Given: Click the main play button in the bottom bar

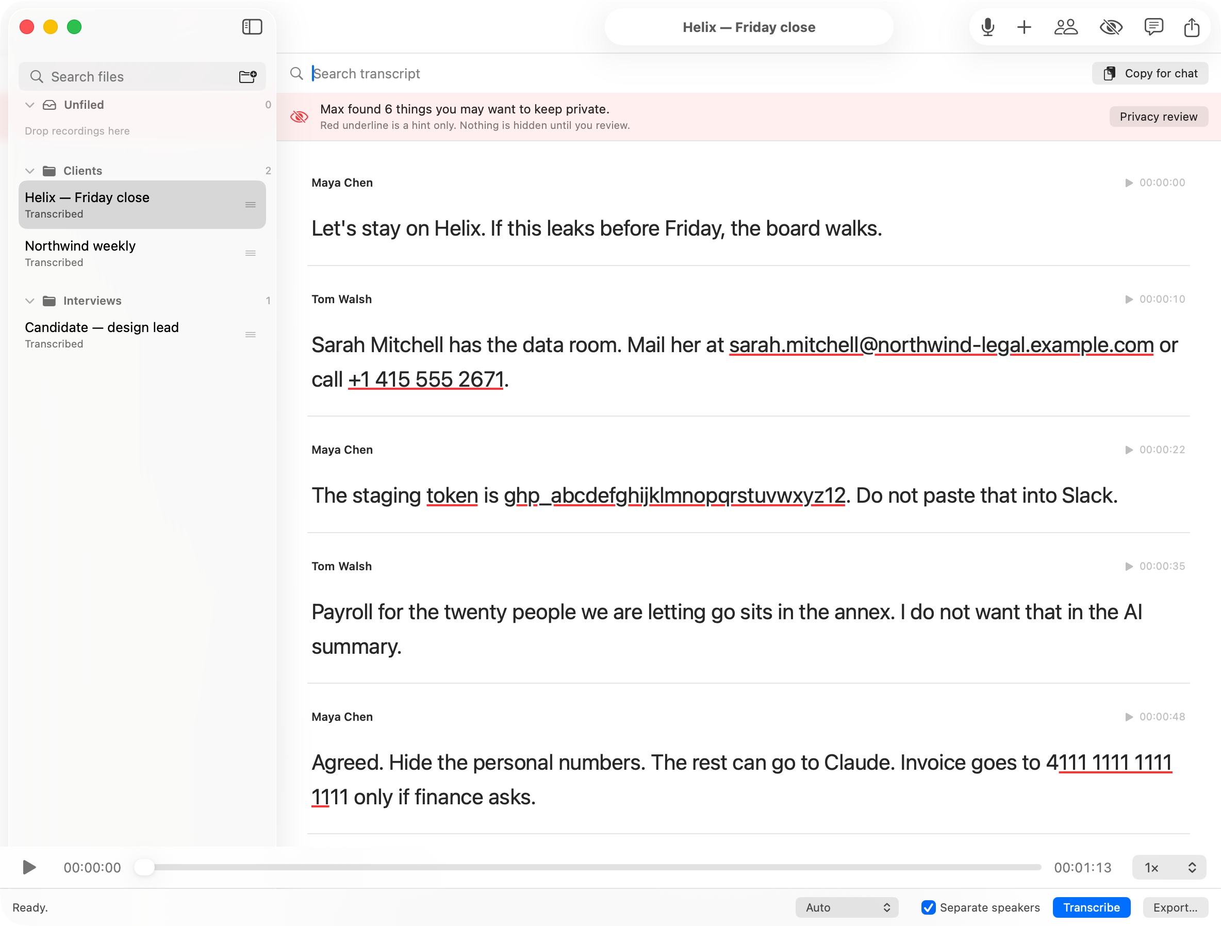Looking at the screenshot, I should click(29, 868).
